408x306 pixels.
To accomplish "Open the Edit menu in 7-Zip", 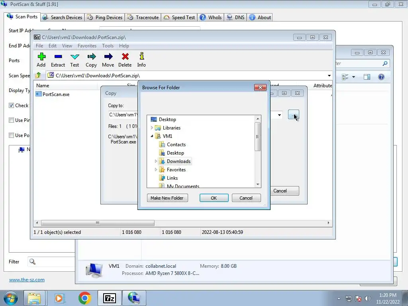I will click(x=52, y=46).
